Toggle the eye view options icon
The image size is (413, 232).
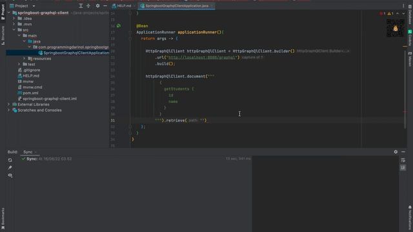click(x=10, y=175)
